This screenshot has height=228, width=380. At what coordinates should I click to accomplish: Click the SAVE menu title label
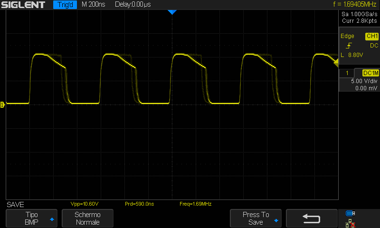[x=15, y=205]
